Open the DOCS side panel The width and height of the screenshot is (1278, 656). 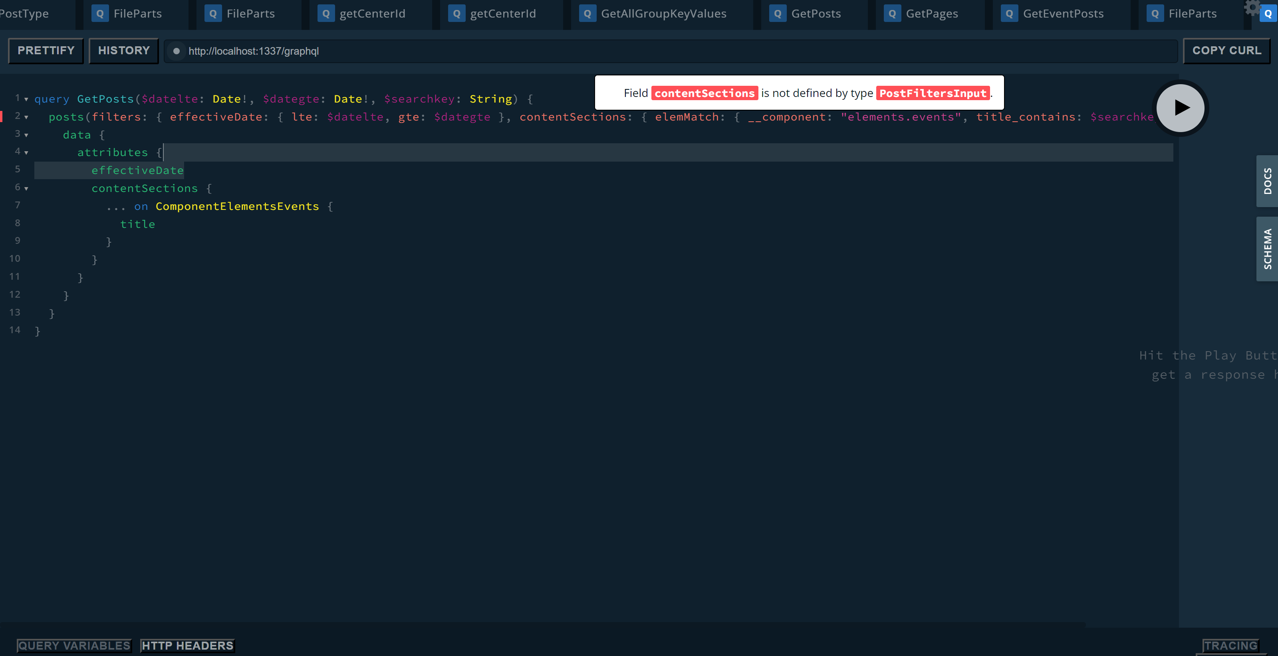[1267, 181]
